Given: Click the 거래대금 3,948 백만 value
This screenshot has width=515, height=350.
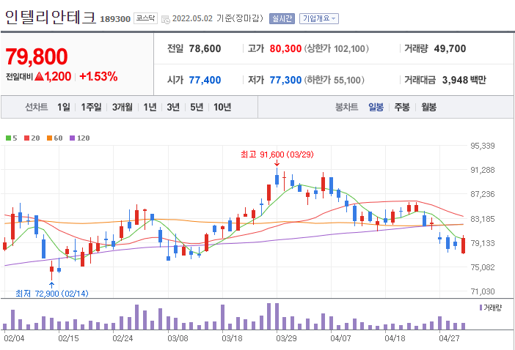Looking at the screenshot, I should point(464,80).
